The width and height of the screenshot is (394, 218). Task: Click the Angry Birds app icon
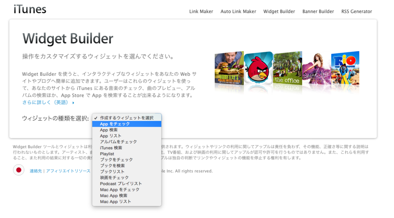click(258, 68)
